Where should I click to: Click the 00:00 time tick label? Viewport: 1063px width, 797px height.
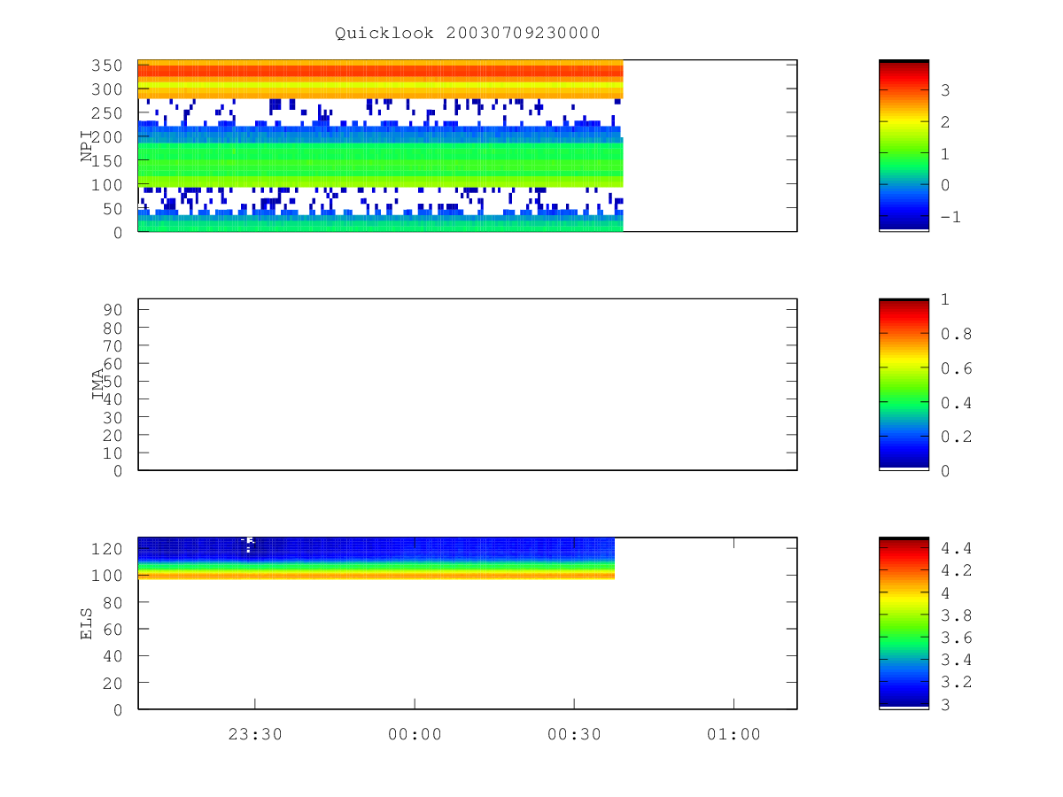click(415, 734)
